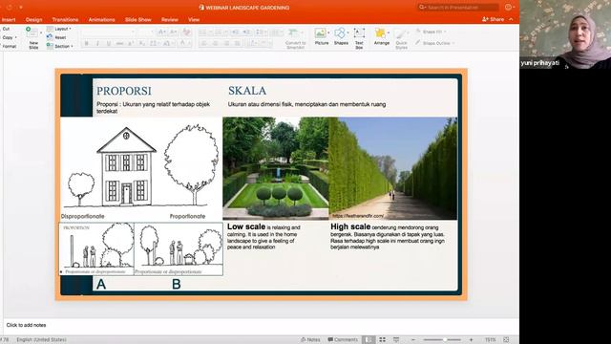Toggle Italic formatting

point(97,44)
